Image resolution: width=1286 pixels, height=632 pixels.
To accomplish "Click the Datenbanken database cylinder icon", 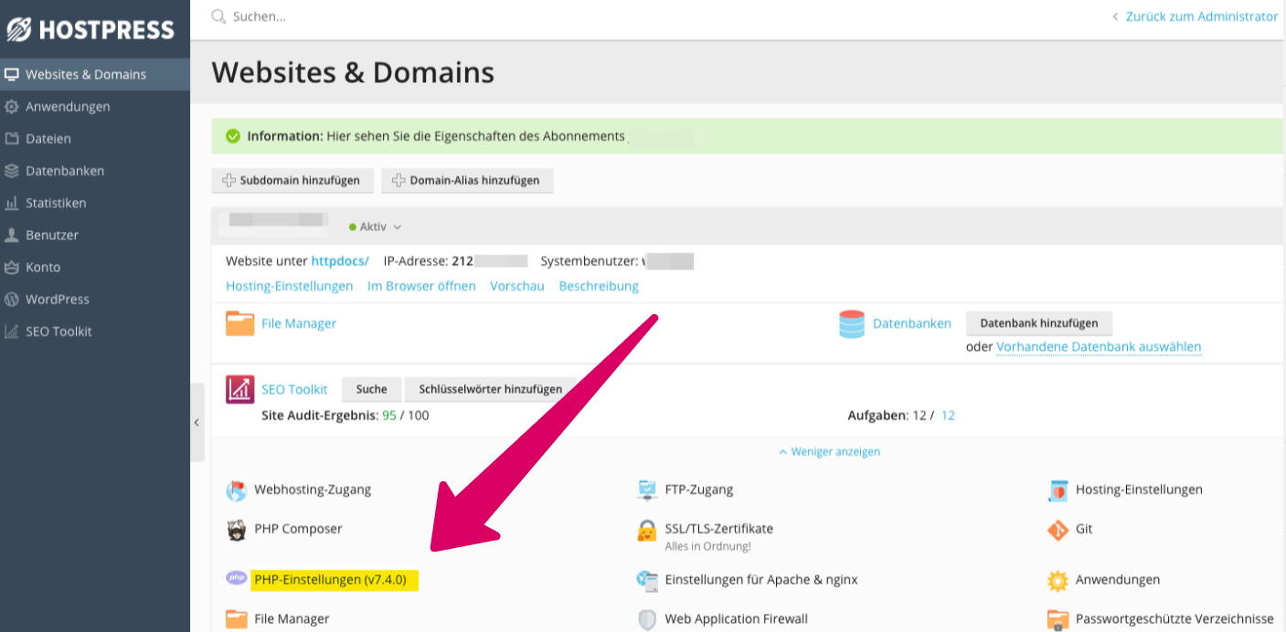I will coord(852,324).
